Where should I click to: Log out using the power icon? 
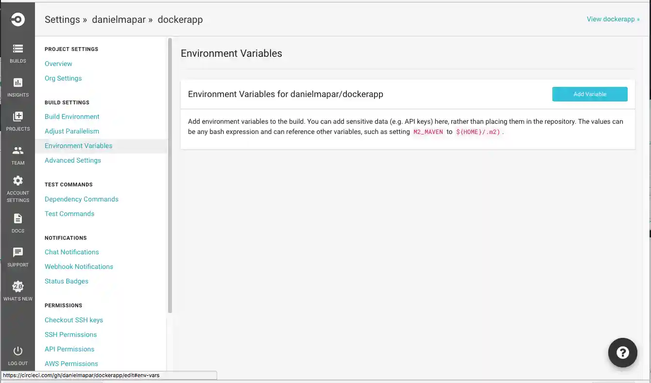pyautogui.click(x=18, y=354)
